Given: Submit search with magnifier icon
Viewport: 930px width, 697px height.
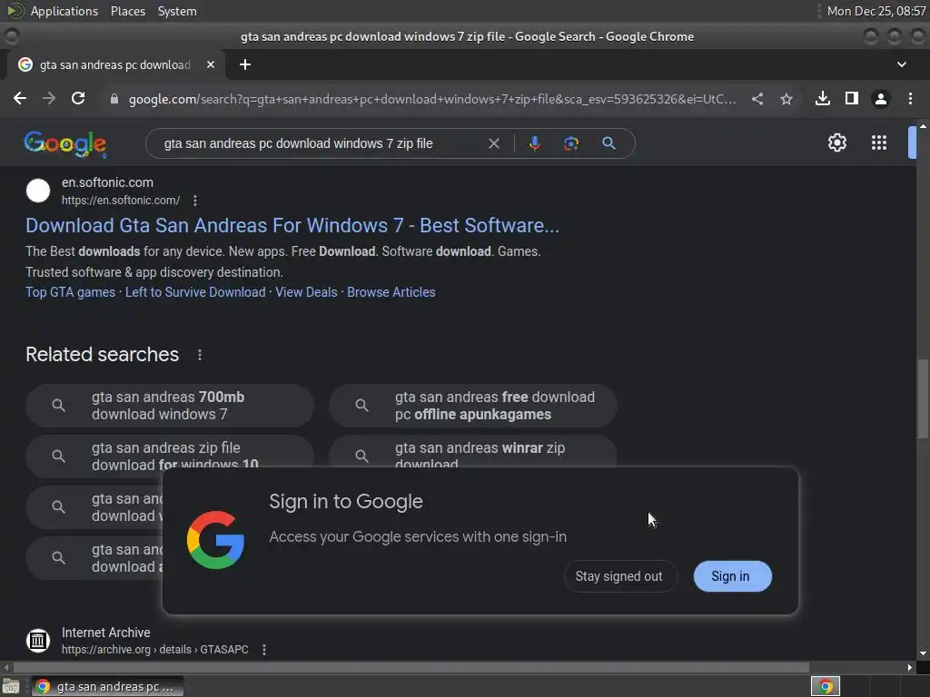Looking at the screenshot, I should point(608,143).
